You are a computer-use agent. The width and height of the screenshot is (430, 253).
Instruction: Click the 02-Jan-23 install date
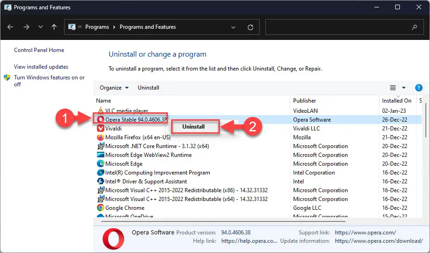coord(394,111)
